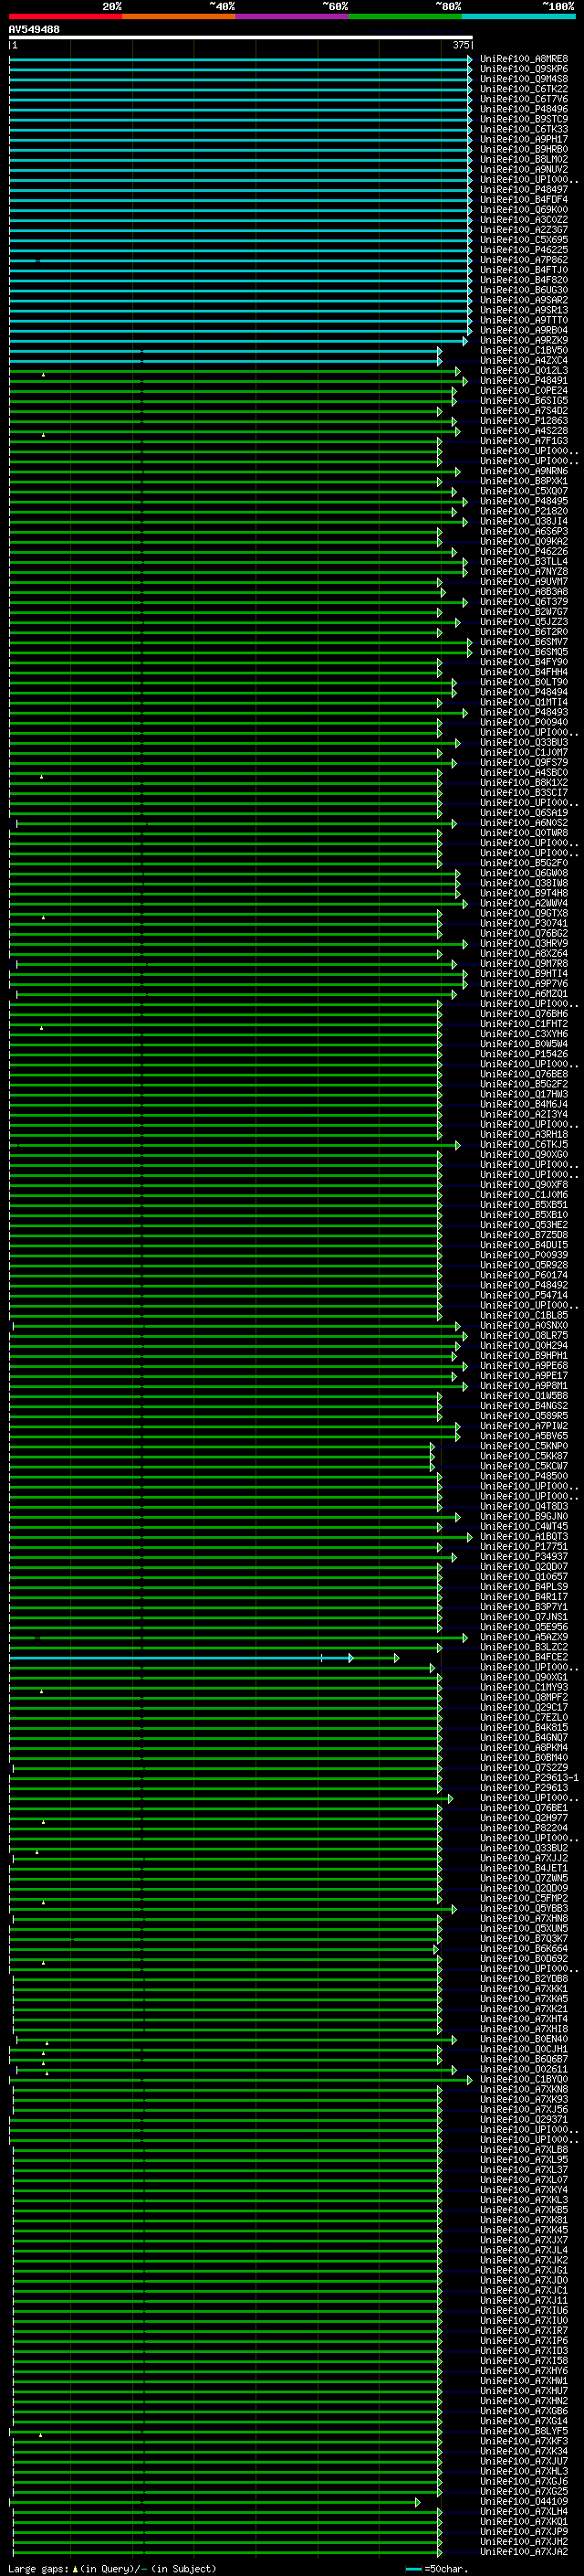The width and height of the screenshot is (584, 2576).
Task: Click the green ~80% identity legend segment
Action: 405,16
